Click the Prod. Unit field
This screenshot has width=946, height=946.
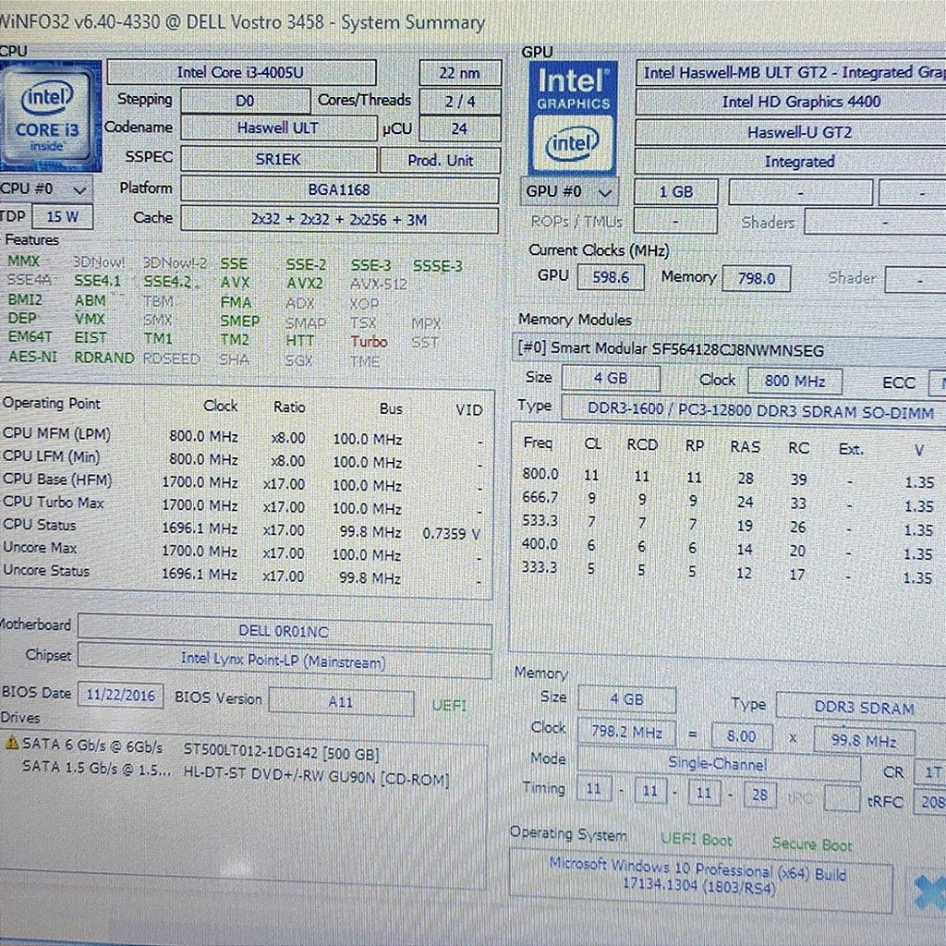[x=441, y=161]
